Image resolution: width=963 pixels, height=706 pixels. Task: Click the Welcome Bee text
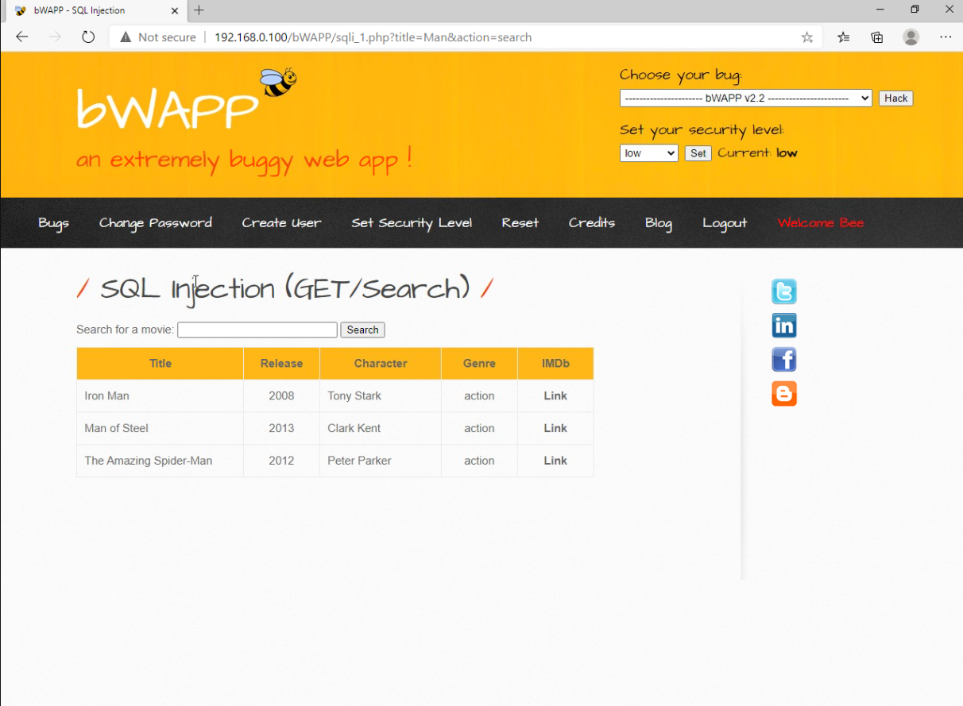820,223
